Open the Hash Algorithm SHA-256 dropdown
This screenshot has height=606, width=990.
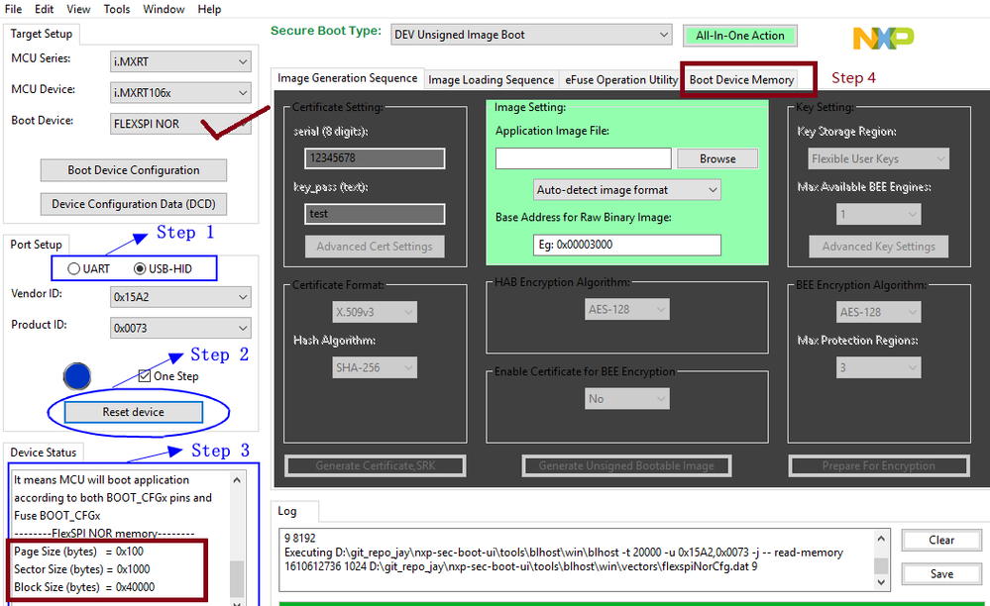(x=375, y=367)
